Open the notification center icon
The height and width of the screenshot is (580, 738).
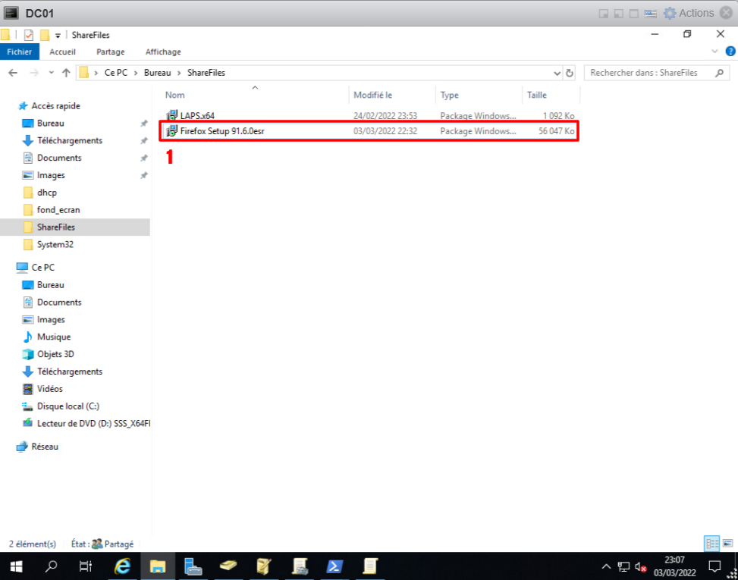(714, 566)
